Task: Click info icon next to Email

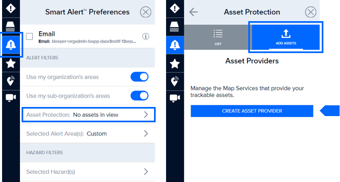Action: (146, 36)
